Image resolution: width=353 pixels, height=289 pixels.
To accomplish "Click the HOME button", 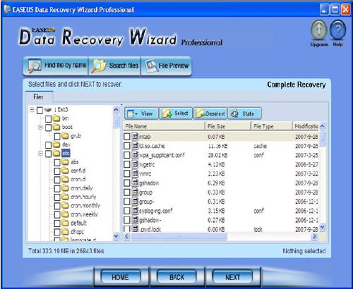I will pyautogui.click(x=121, y=277).
